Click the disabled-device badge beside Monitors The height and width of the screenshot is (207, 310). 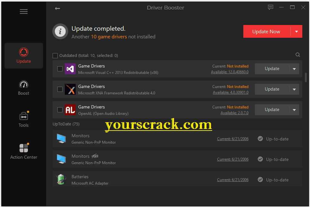point(95,156)
